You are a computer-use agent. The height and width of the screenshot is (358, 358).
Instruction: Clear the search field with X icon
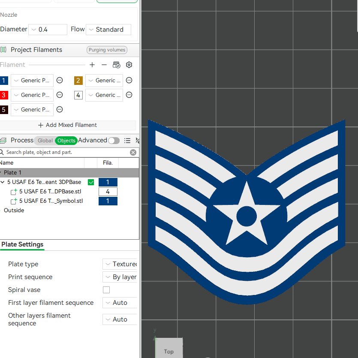click(x=133, y=152)
